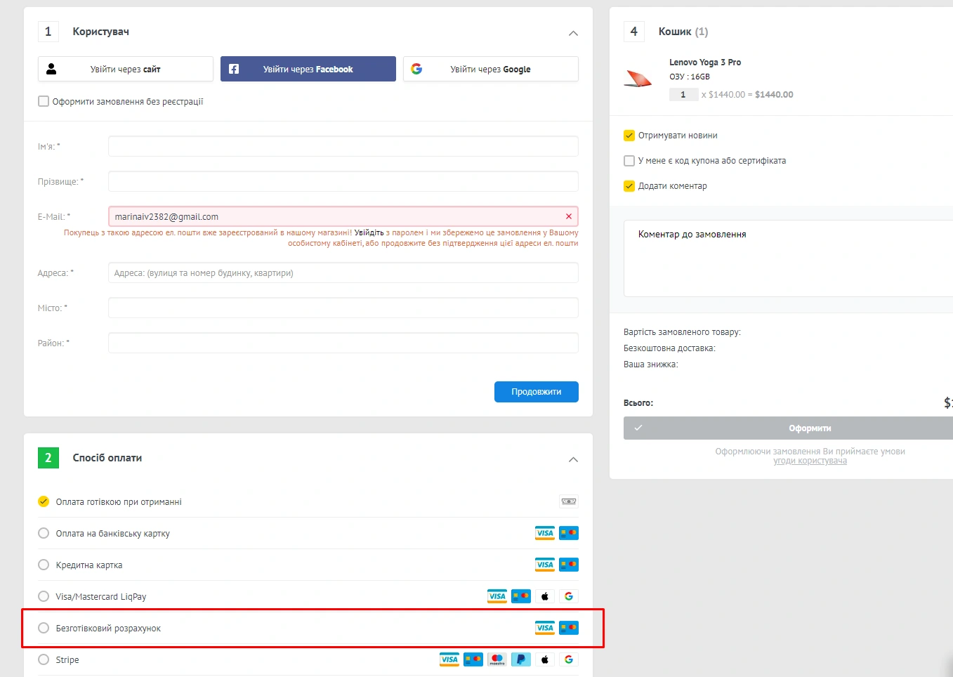Screen dimensions: 953x677
Task: Collapse the Користувач section
Action: click(573, 33)
